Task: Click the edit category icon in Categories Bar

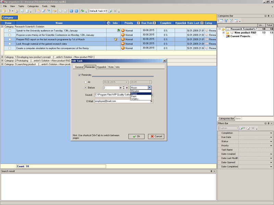Action: click(231, 21)
